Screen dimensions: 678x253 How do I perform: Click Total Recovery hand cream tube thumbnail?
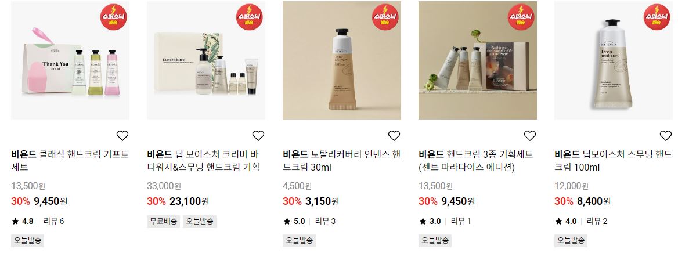(341, 60)
